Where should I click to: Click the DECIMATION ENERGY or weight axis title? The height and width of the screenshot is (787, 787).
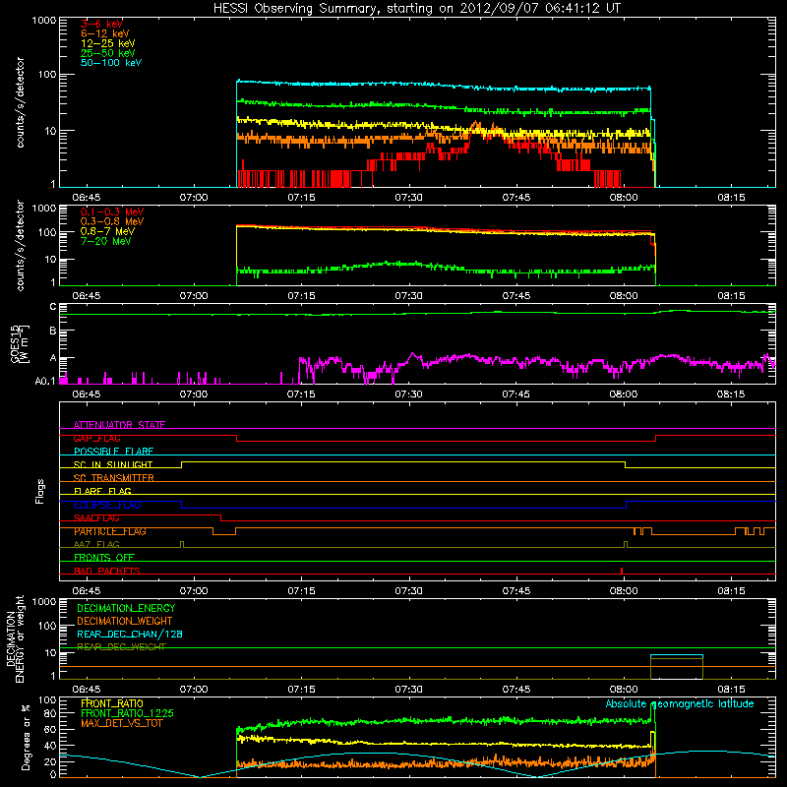tap(15, 639)
